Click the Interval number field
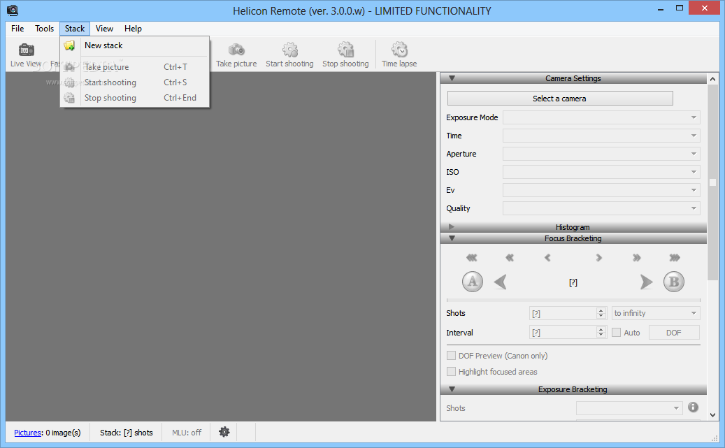Image resolution: width=725 pixels, height=448 pixels. pyautogui.click(x=563, y=333)
